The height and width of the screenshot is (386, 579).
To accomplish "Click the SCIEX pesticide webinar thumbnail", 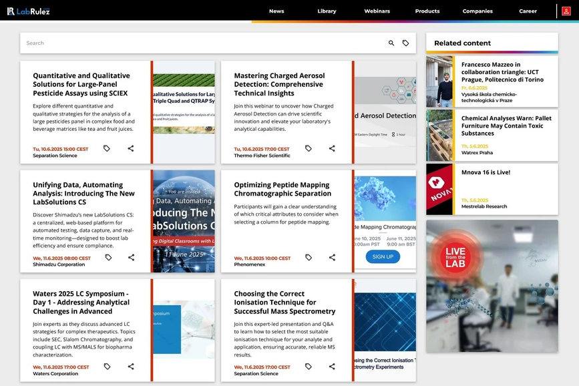I will pyautogui.click(x=184, y=112).
